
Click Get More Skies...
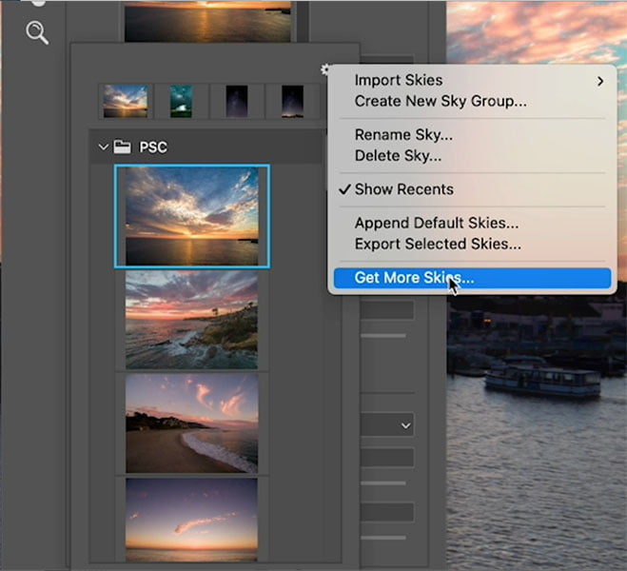tap(472, 278)
